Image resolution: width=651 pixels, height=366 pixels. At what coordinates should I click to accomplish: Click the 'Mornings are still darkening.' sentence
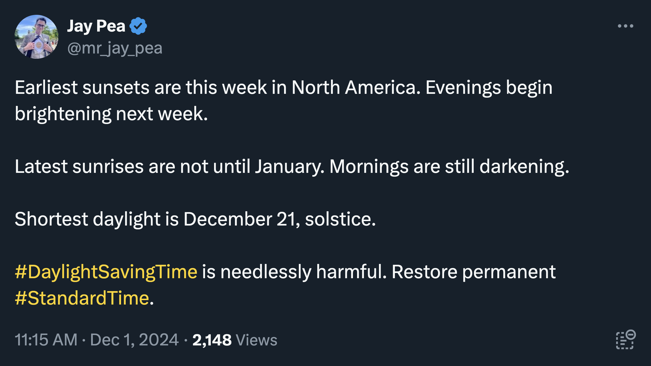[449, 167]
